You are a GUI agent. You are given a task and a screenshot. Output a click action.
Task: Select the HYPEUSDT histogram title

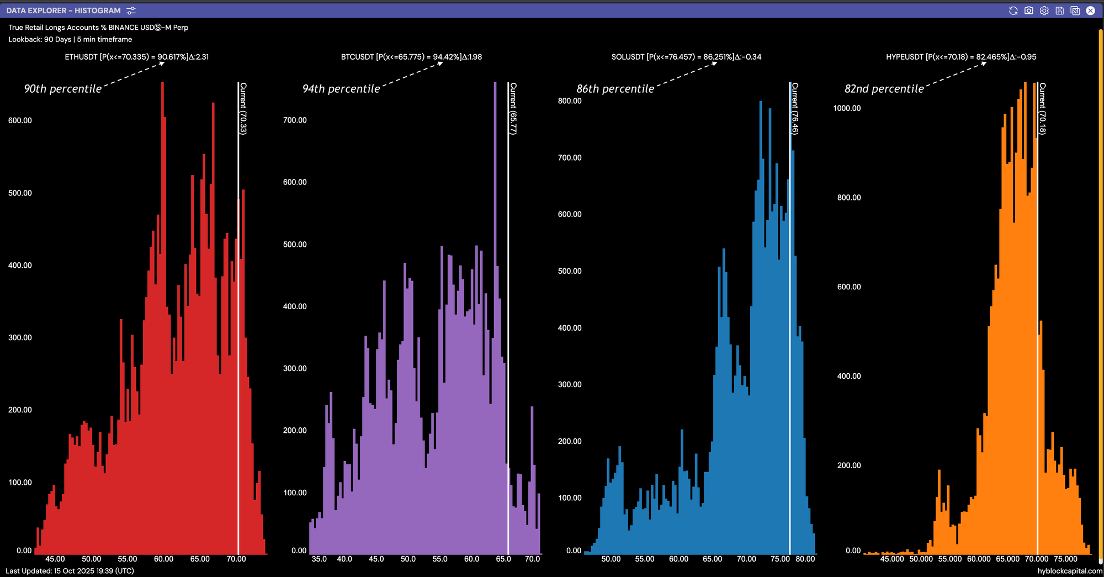(x=961, y=57)
